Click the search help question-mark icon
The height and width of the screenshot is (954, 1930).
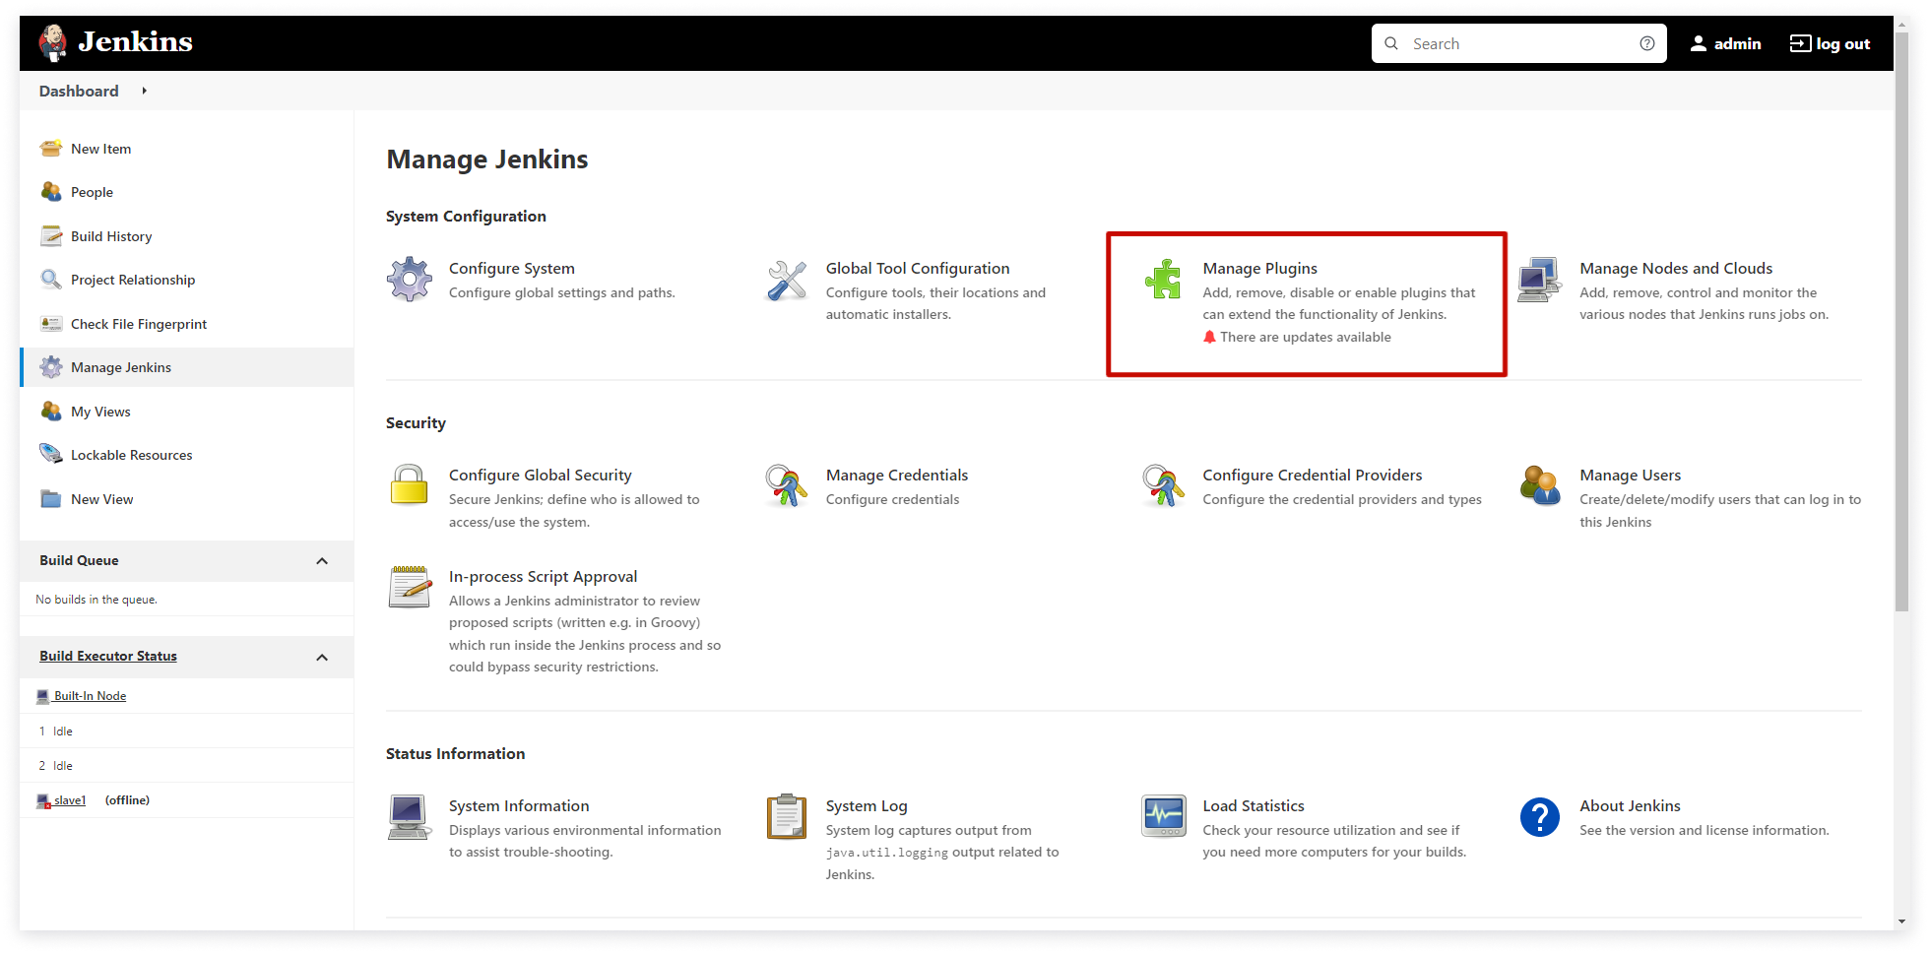click(1646, 43)
